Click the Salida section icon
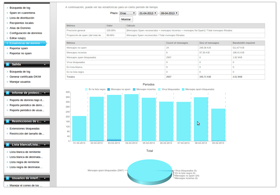The height and width of the screenshot is (195, 280). tap(7, 65)
